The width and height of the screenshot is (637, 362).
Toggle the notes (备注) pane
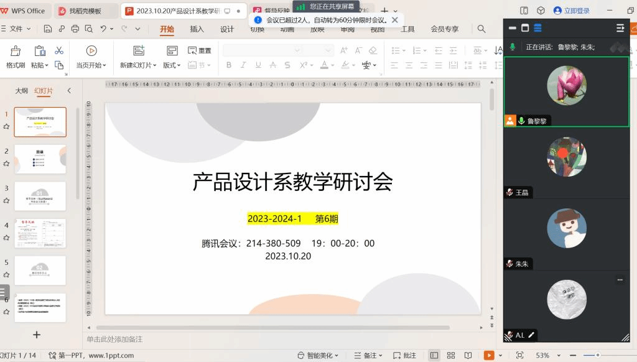point(370,355)
